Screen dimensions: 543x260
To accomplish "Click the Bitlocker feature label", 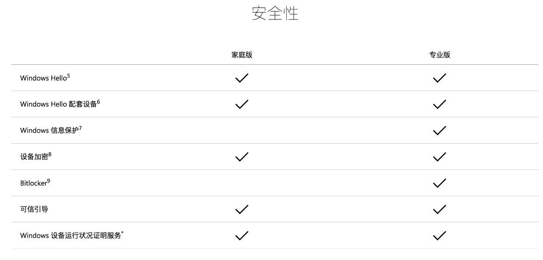I will (x=33, y=183).
